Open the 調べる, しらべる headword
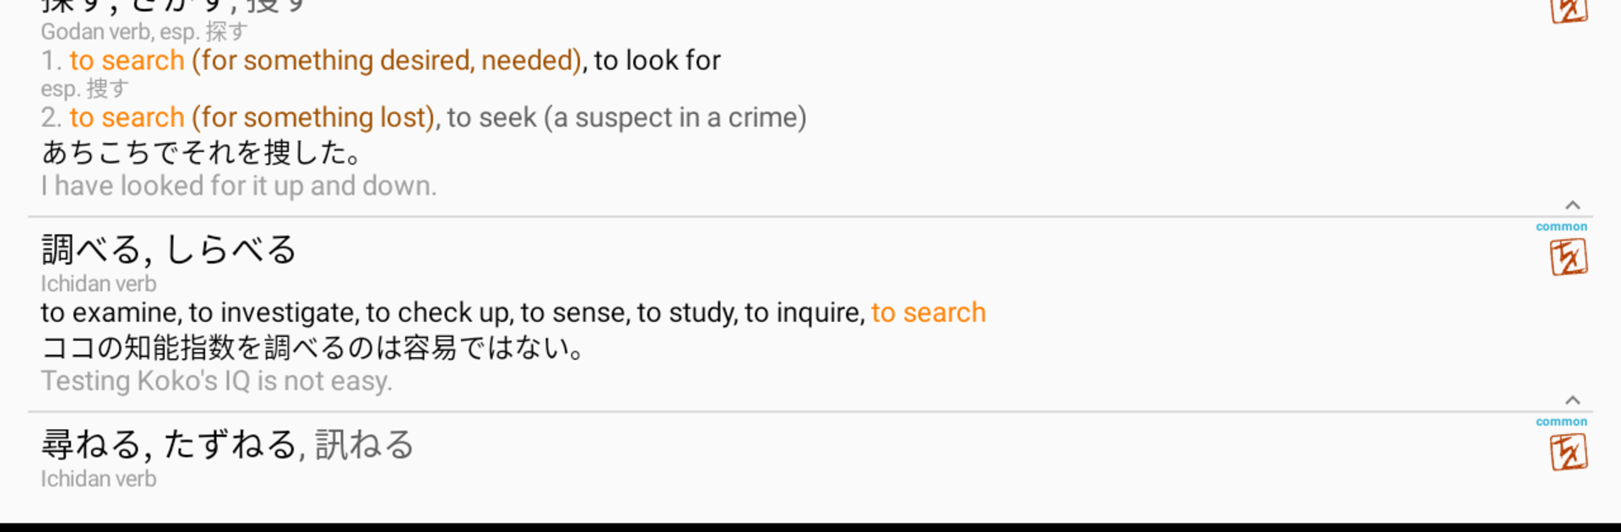The height and width of the screenshot is (532, 1621). [169, 250]
